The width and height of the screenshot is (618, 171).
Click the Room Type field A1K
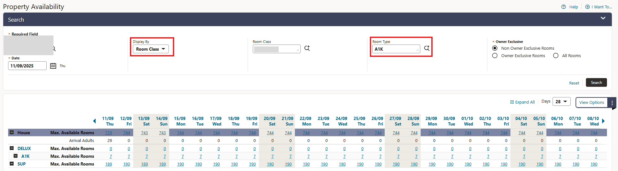pyautogui.click(x=396, y=49)
